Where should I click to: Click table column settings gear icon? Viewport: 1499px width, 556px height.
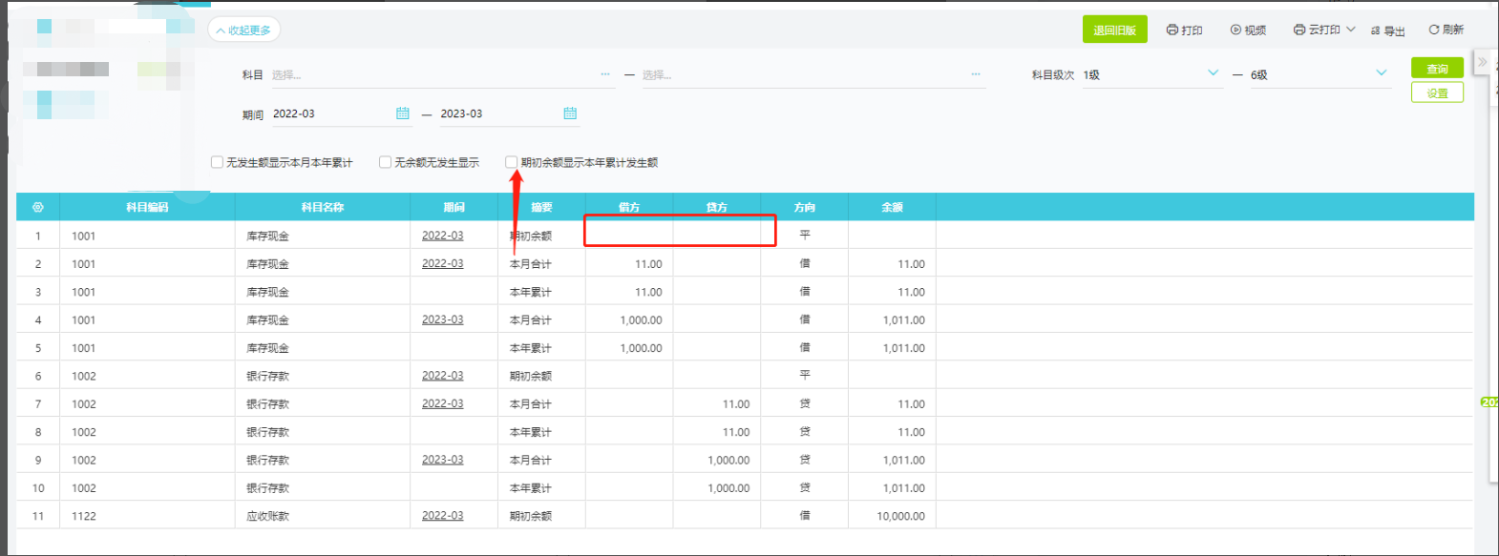(38, 207)
